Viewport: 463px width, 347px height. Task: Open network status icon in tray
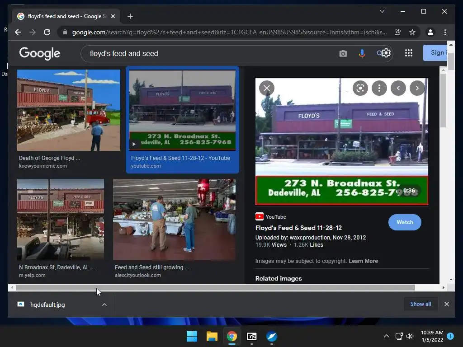pyautogui.click(x=399, y=336)
